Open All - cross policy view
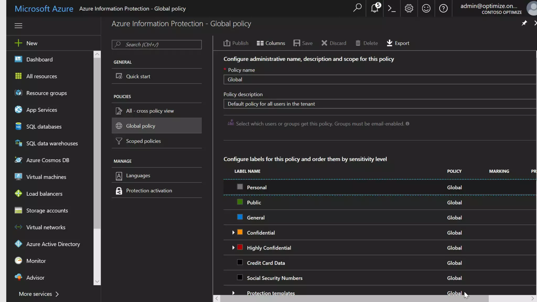The height and width of the screenshot is (302, 537). (x=157, y=111)
